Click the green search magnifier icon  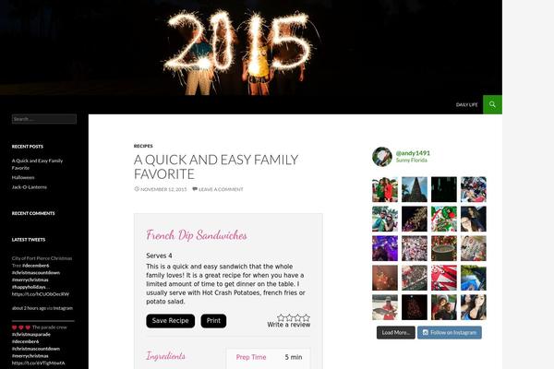(x=492, y=104)
